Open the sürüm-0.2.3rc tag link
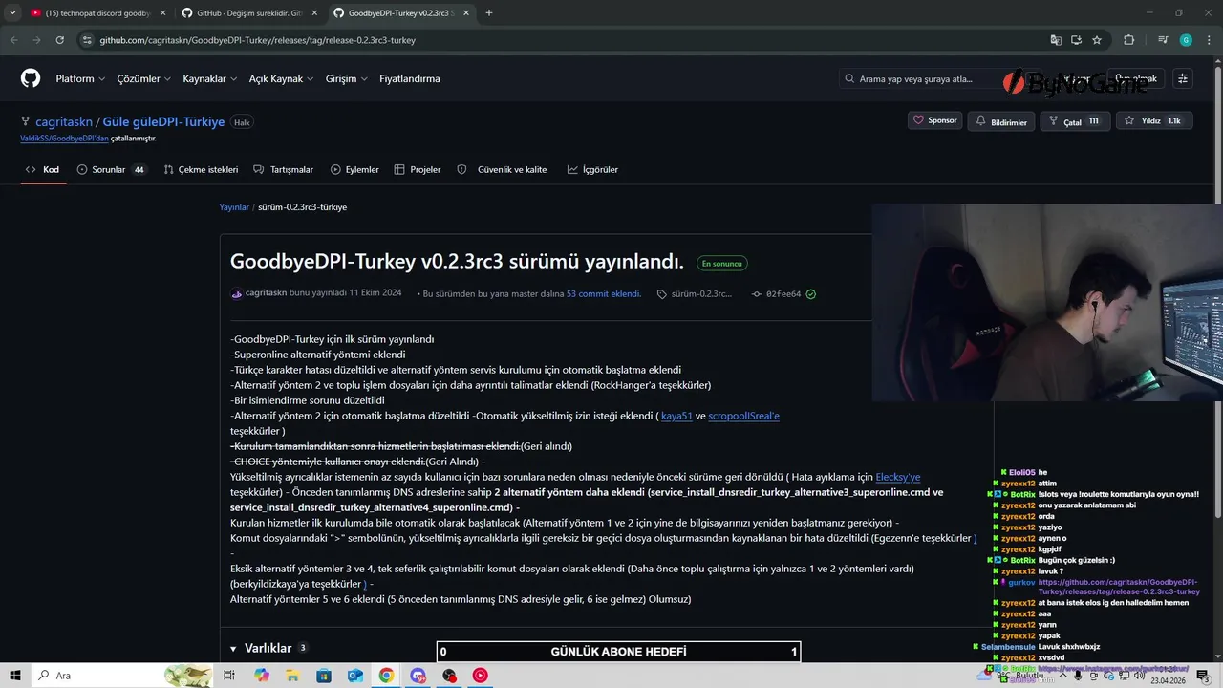The width and height of the screenshot is (1223, 688). click(x=701, y=294)
